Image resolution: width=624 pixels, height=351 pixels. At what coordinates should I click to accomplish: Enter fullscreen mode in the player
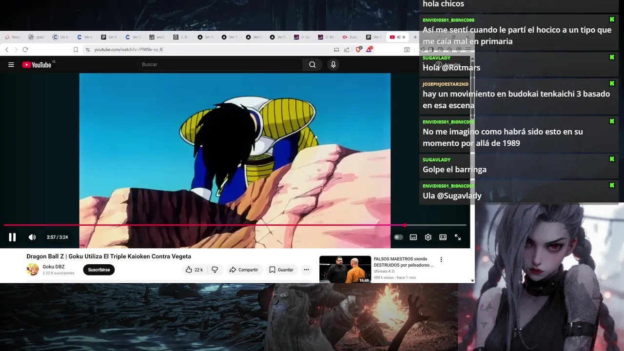(x=458, y=237)
